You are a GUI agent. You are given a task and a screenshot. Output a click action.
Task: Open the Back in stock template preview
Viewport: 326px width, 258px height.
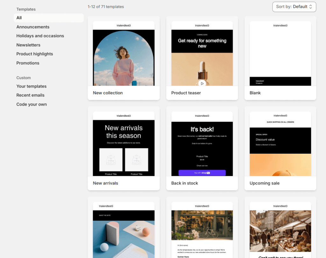pos(202,144)
